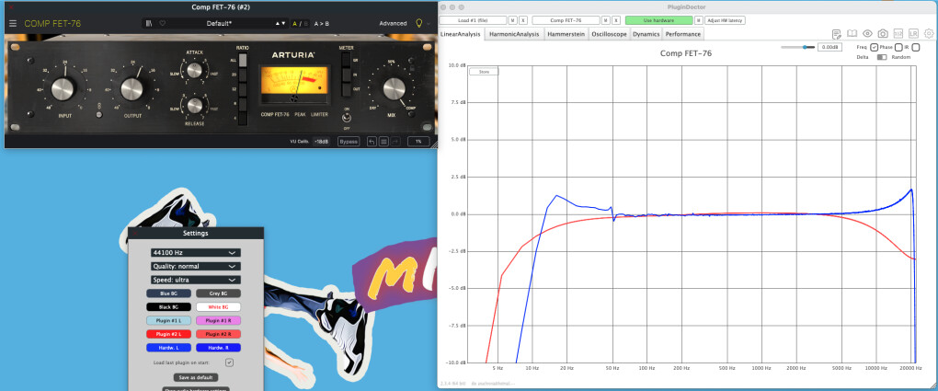Click the Use hardware button
The height and width of the screenshot is (391, 938).
(658, 20)
